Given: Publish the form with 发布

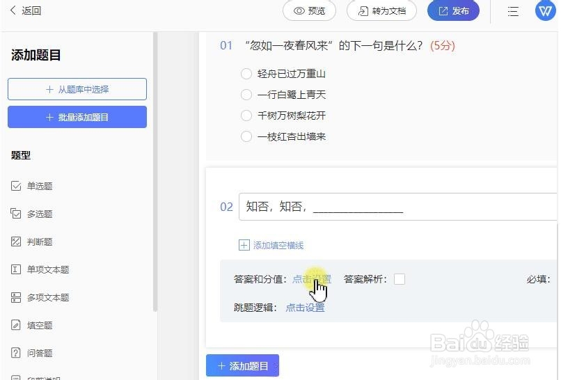Looking at the screenshot, I should [453, 10].
